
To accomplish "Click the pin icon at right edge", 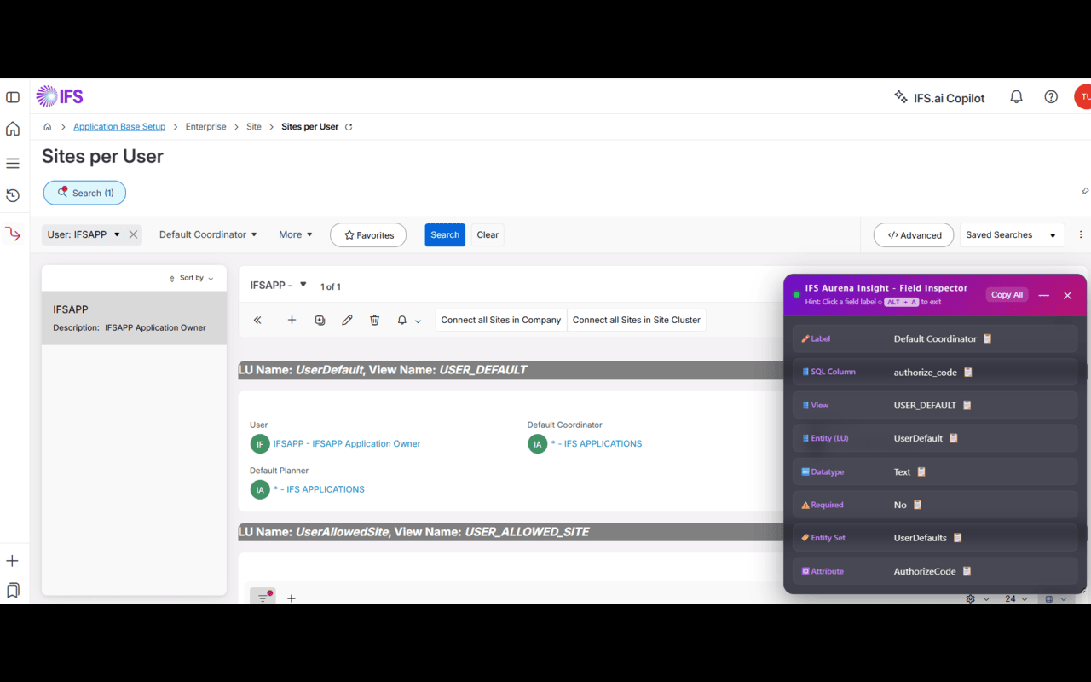I will click(x=1084, y=191).
